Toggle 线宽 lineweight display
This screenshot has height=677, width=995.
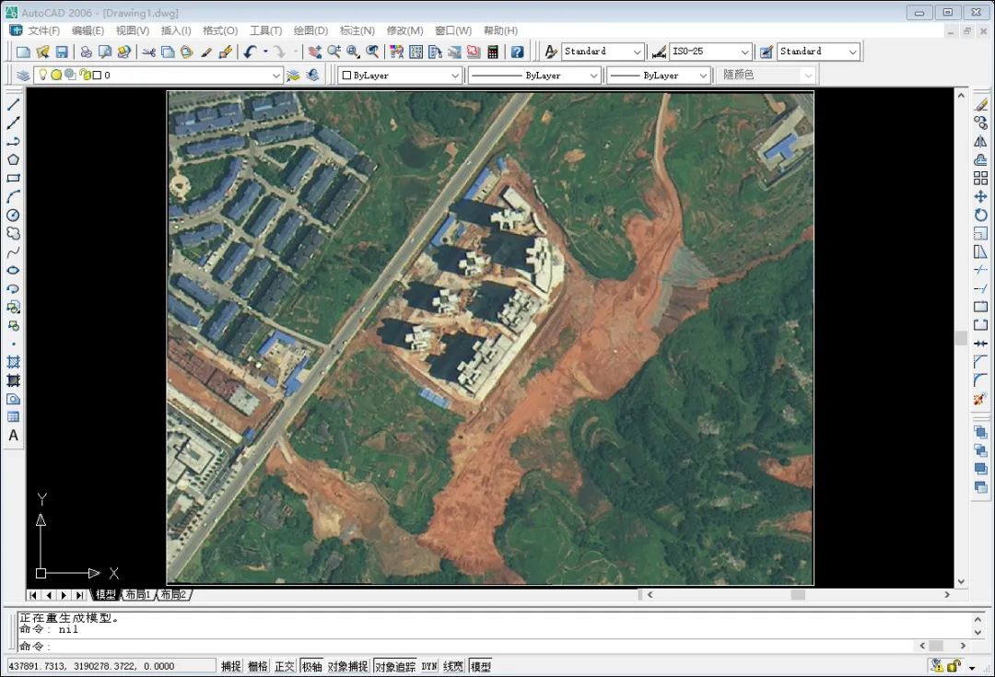click(x=453, y=666)
